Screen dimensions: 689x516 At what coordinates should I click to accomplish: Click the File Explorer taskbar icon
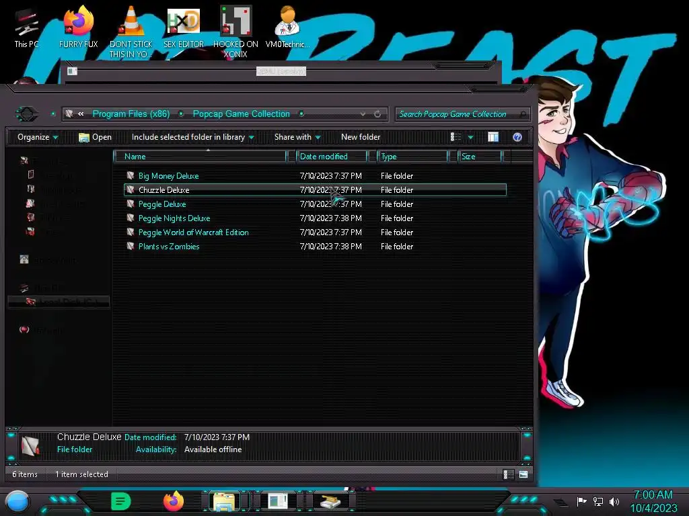click(x=225, y=502)
